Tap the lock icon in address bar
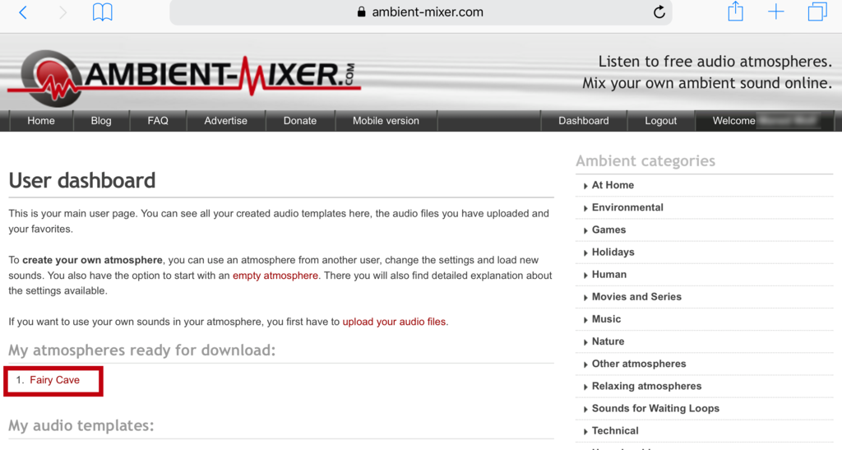This screenshot has width=842, height=450. (x=362, y=12)
